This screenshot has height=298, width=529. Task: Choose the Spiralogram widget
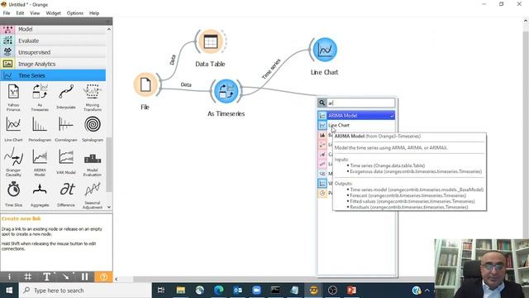[92, 128]
